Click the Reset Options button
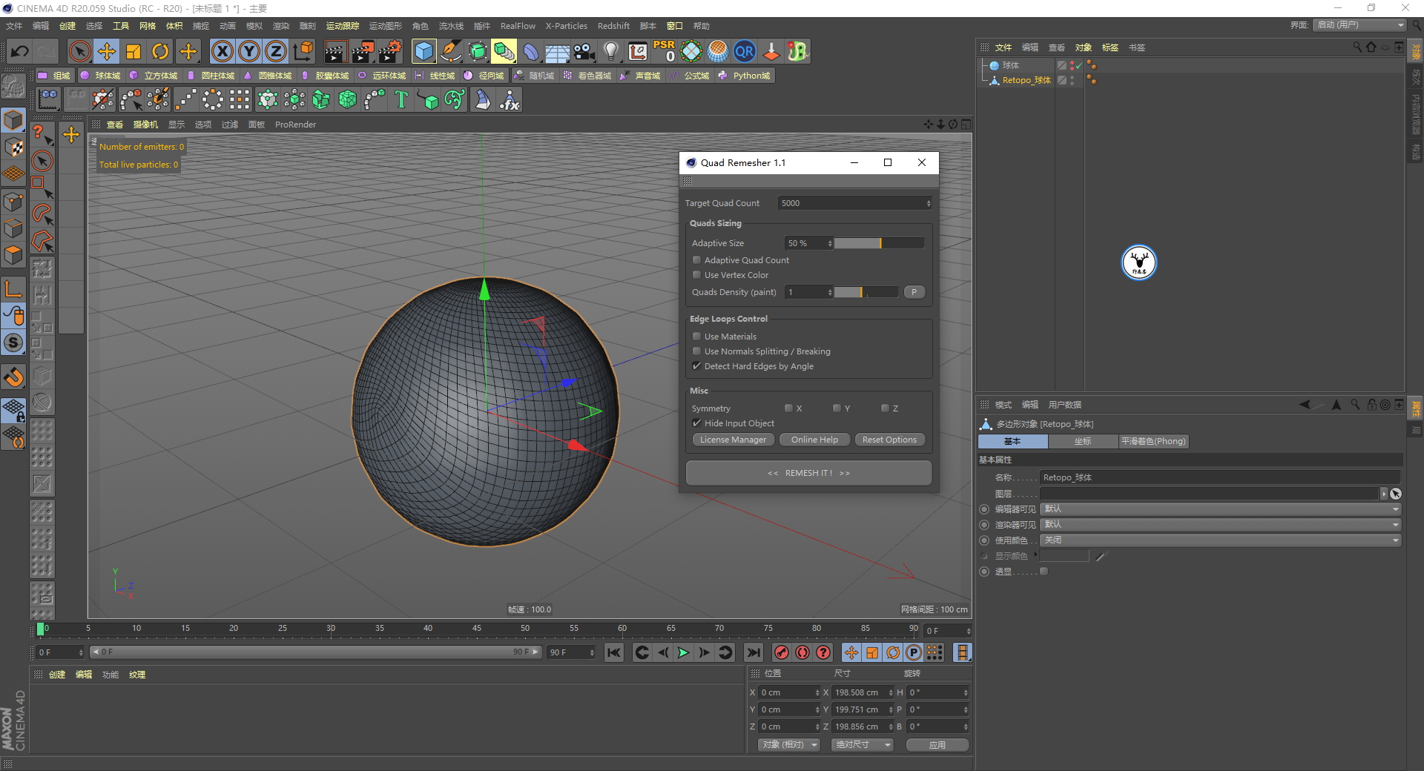 click(889, 440)
